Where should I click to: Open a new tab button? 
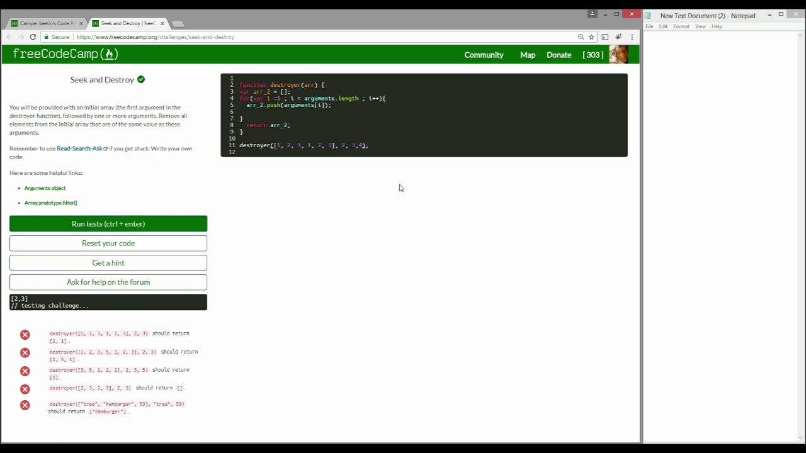[x=178, y=23]
